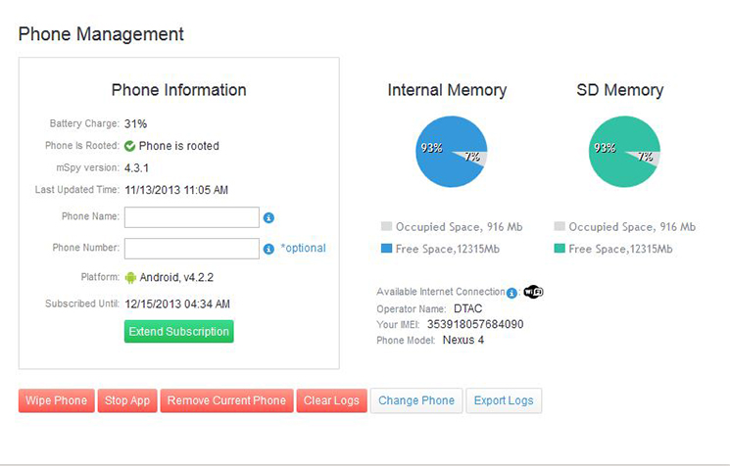
Task: Click Remove Current Phone button
Action: point(226,400)
